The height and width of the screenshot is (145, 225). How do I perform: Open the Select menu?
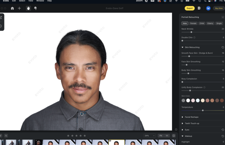tap(22, 1)
